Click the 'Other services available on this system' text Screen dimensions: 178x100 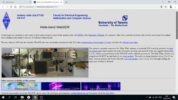[x=18, y=81]
